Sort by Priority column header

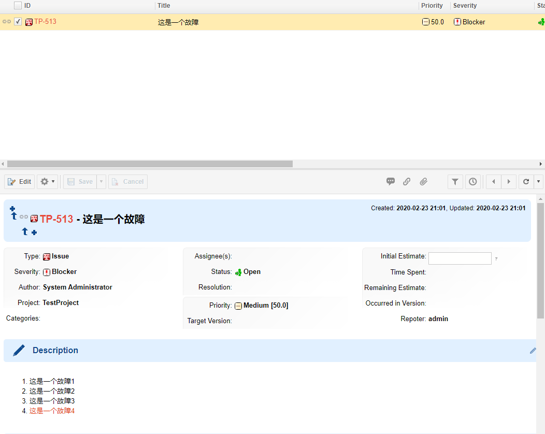point(432,6)
